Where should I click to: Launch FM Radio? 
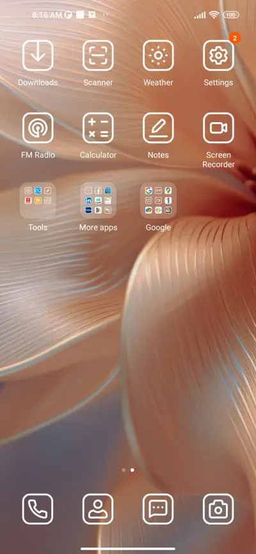coord(38,128)
